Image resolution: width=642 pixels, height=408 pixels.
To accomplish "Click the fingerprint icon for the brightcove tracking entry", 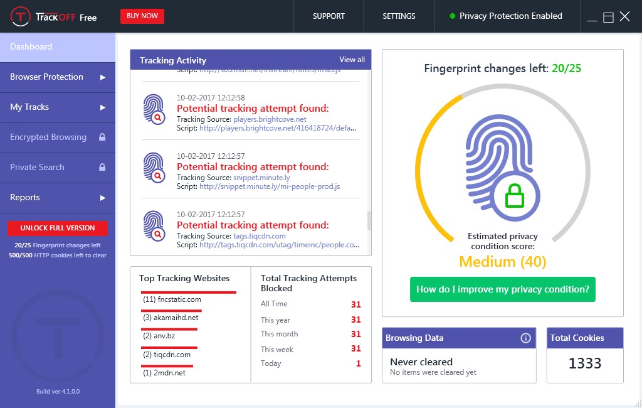I will tap(154, 109).
